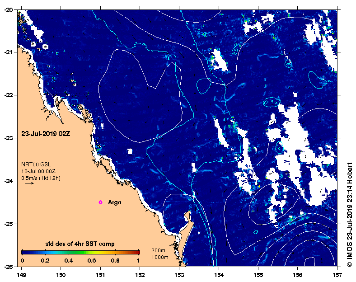The width and height of the screenshot is (356, 282).
Task: Click longitude axis label '152'
Action: click(x=140, y=275)
